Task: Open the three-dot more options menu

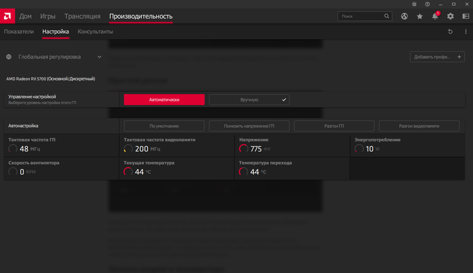Action: pos(466,31)
